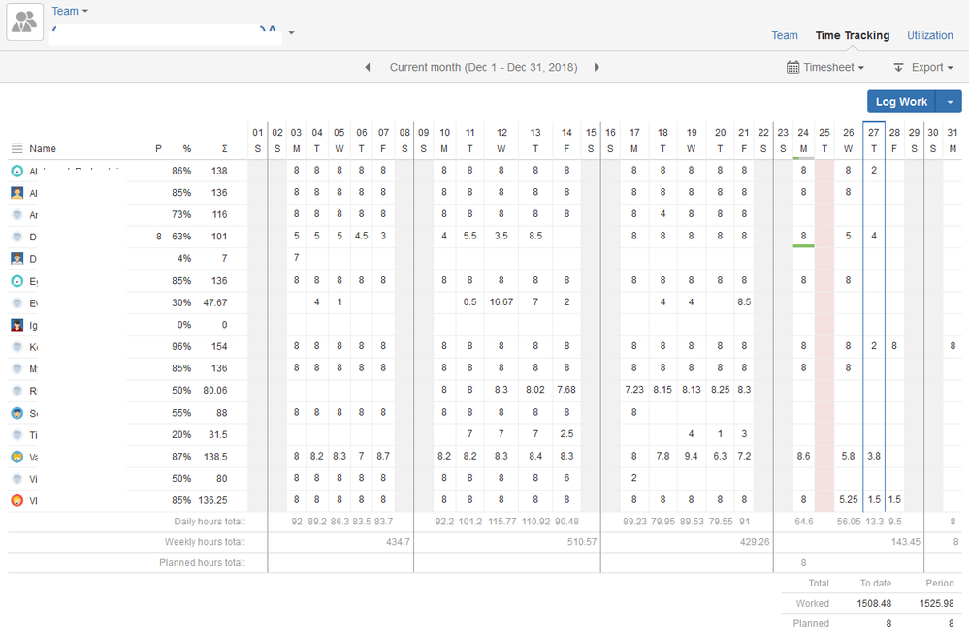Switch to the Team tab
Screen dimensions: 969x634
(x=785, y=35)
